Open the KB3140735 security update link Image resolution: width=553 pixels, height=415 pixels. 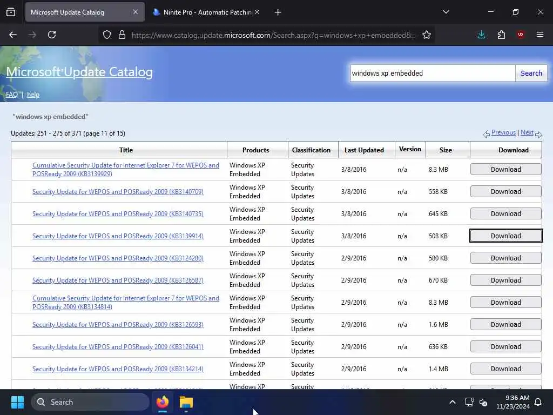pos(118,214)
